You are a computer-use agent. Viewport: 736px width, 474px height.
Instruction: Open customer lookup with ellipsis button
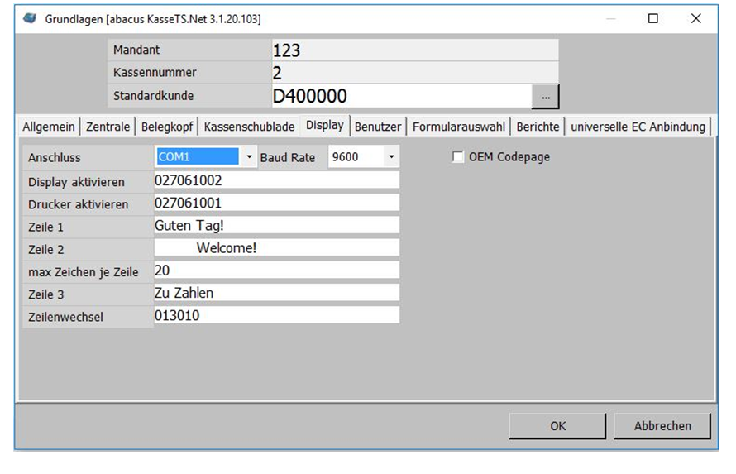(545, 97)
